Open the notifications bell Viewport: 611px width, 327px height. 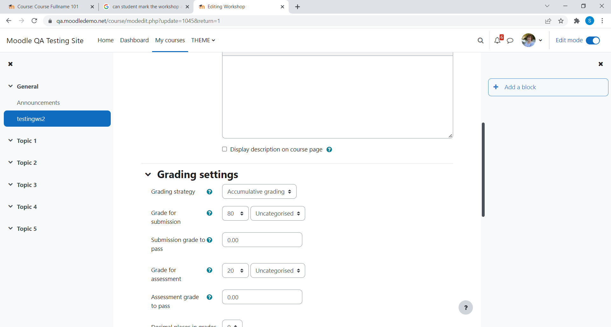497,40
